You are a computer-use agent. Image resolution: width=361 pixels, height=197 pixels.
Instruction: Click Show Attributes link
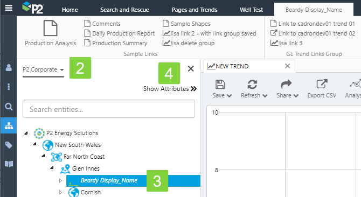point(170,89)
